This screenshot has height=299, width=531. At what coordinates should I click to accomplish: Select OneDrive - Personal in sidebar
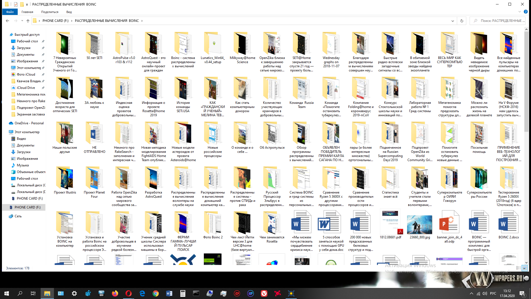click(29, 123)
